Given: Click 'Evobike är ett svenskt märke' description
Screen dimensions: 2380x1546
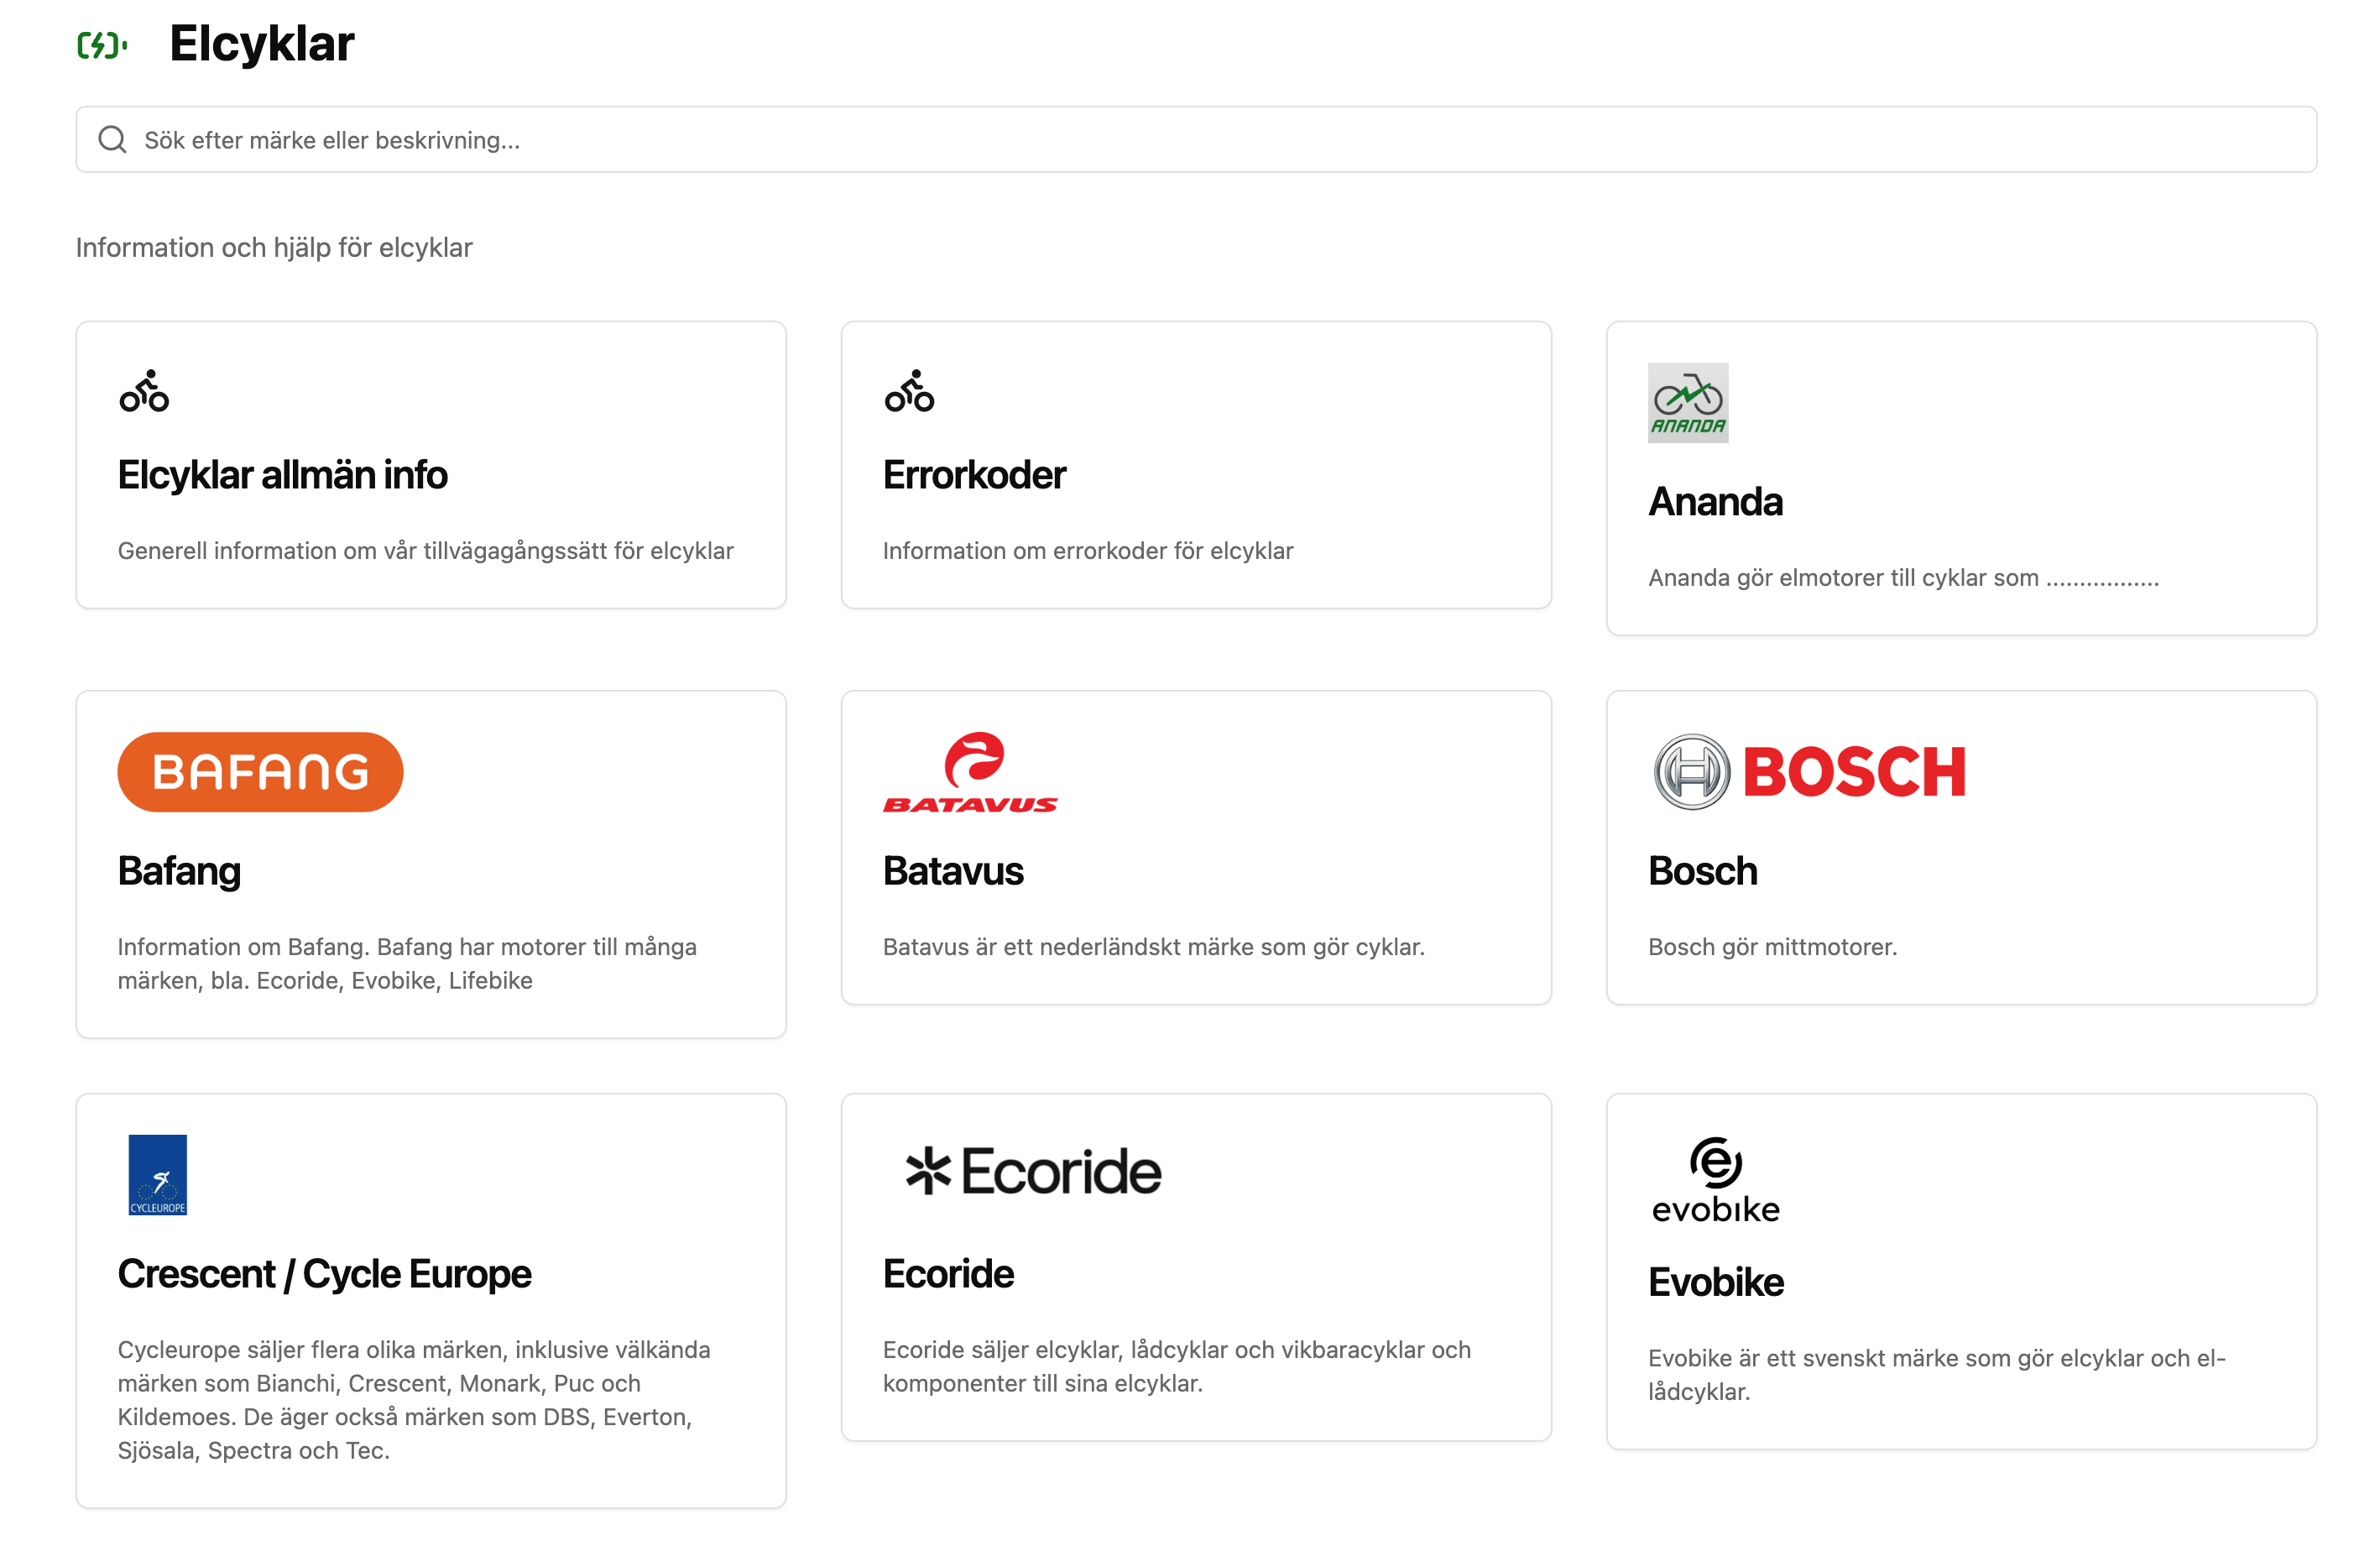Looking at the screenshot, I should [1937, 1375].
